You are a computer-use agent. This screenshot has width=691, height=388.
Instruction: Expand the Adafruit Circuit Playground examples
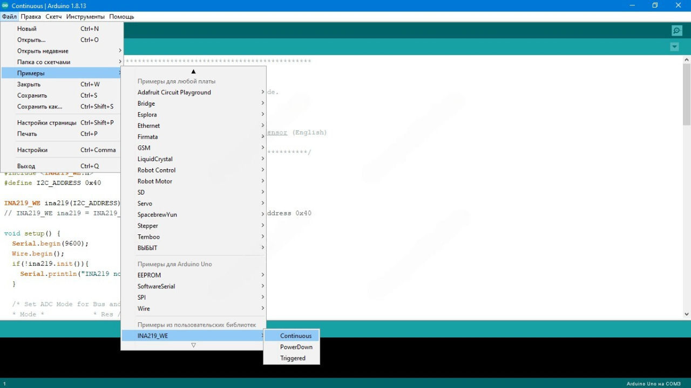point(174,92)
